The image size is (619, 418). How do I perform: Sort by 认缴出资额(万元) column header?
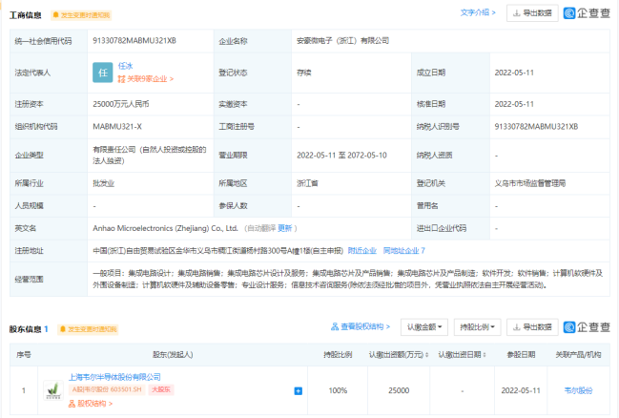(399, 355)
